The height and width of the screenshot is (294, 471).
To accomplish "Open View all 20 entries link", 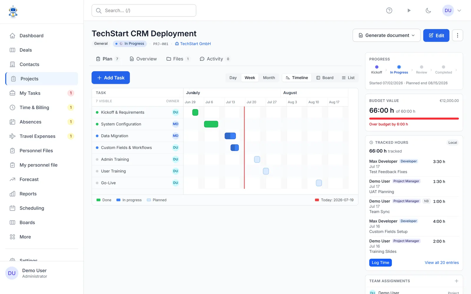I will 442,263.
